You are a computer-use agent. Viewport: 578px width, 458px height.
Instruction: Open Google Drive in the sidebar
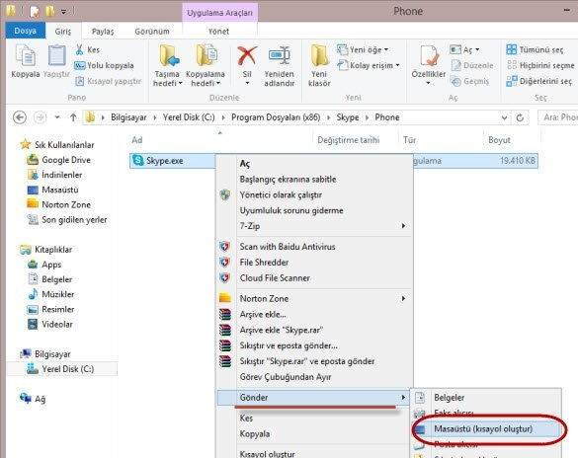[66, 160]
